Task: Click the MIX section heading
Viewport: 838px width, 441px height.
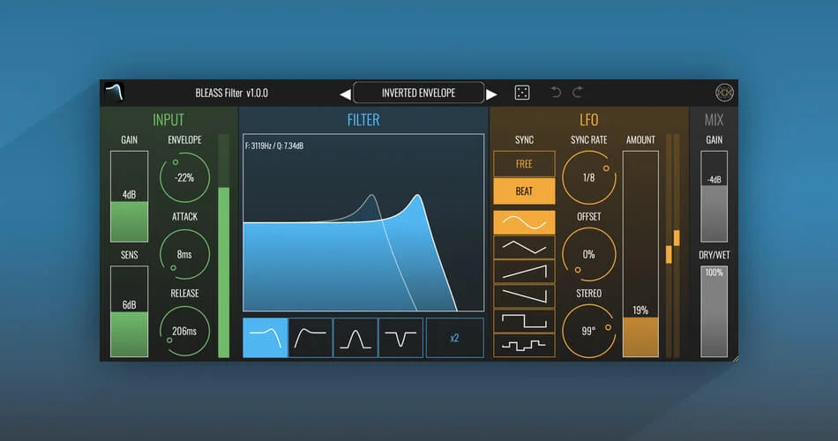Action: [x=714, y=120]
